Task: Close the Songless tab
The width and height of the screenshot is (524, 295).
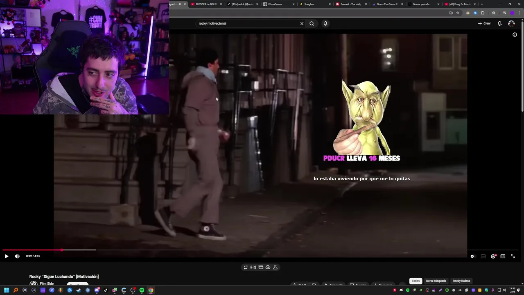Action: coord(330,4)
